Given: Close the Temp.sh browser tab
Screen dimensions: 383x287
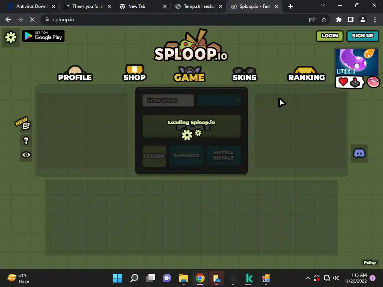Looking at the screenshot, I should click(x=221, y=7).
